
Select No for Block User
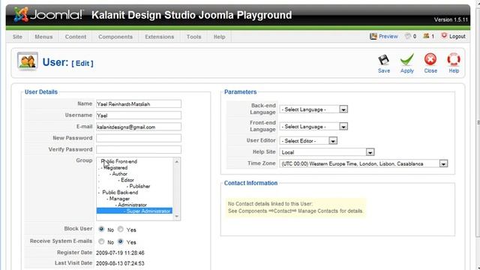(x=101, y=229)
